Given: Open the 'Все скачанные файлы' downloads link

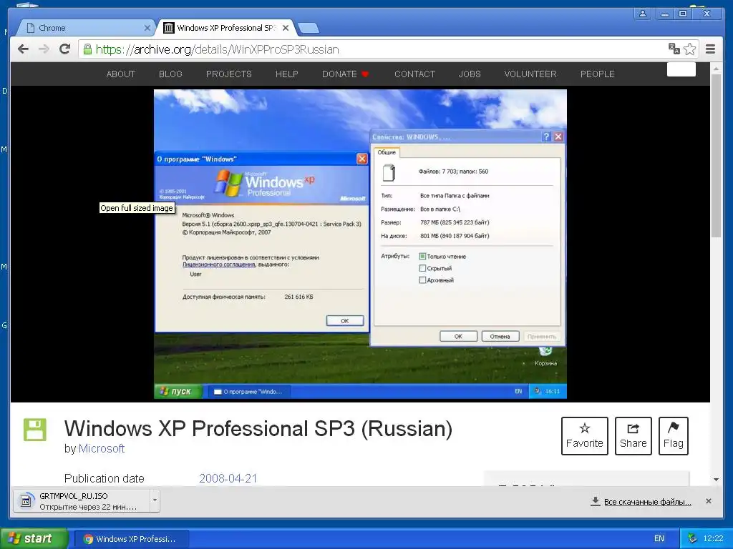Looking at the screenshot, I should (647, 502).
